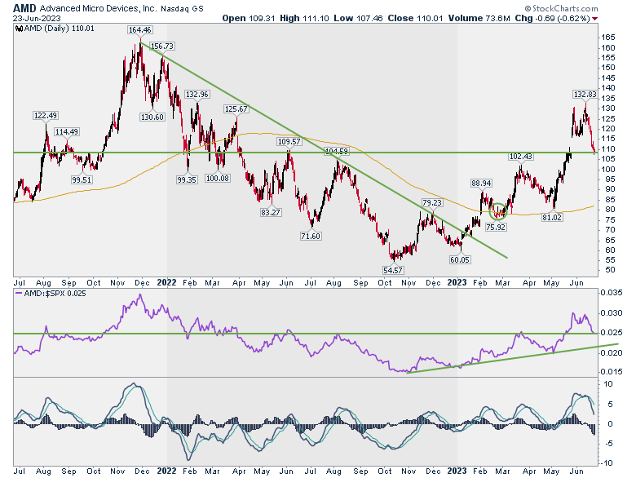Click the 156.73 price label

[162, 46]
